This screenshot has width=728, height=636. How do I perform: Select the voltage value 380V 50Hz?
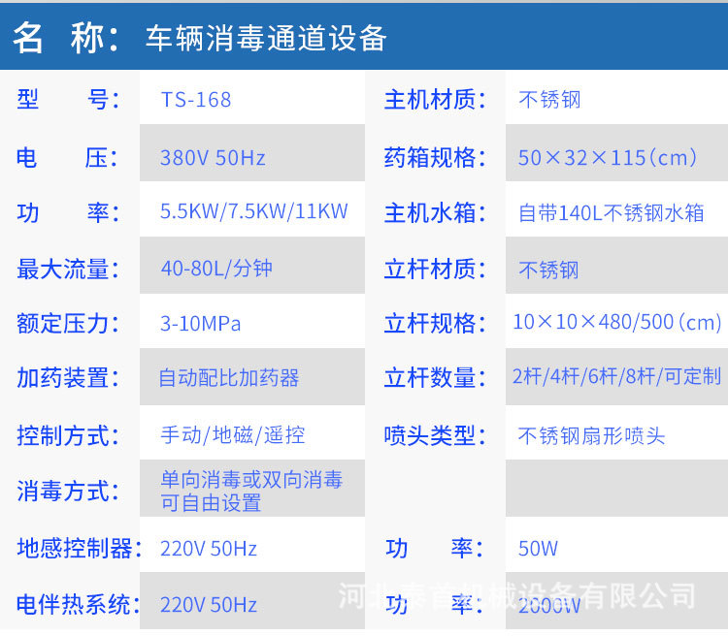point(213,157)
